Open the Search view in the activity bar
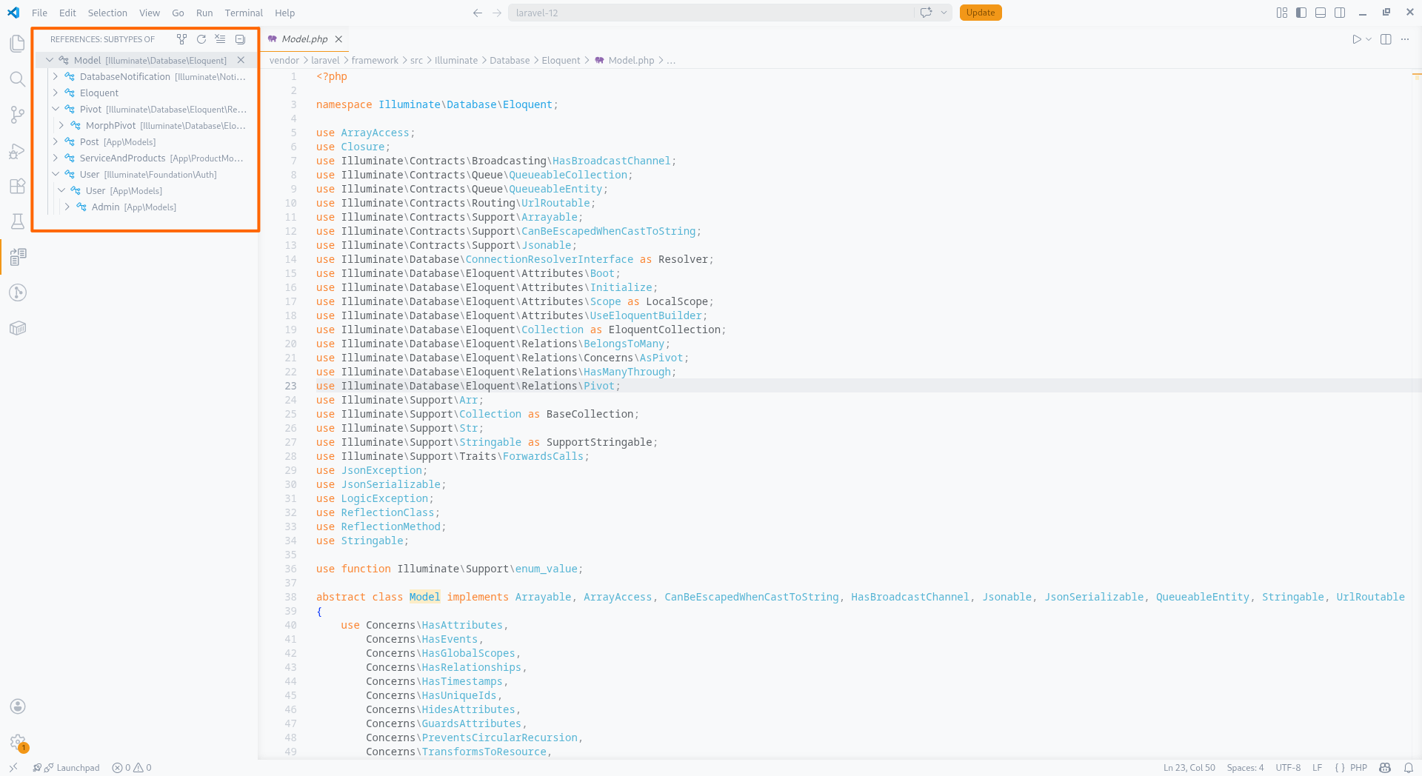 click(18, 79)
